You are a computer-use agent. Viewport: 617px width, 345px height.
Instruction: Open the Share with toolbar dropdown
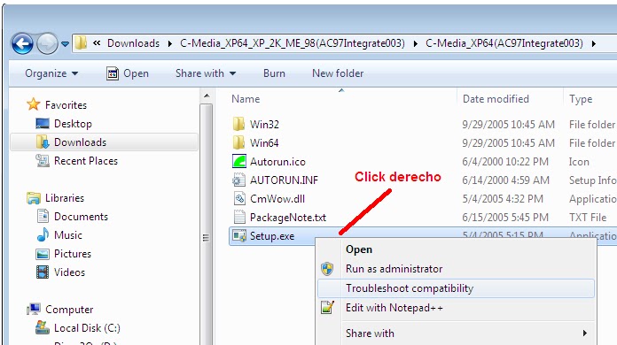(x=206, y=73)
